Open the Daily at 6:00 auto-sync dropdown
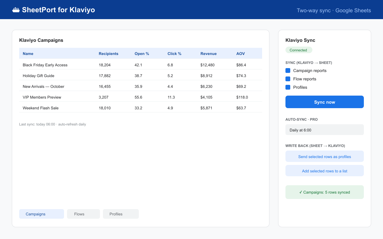Image resolution: width=383 pixels, height=239 pixels. click(325, 130)
